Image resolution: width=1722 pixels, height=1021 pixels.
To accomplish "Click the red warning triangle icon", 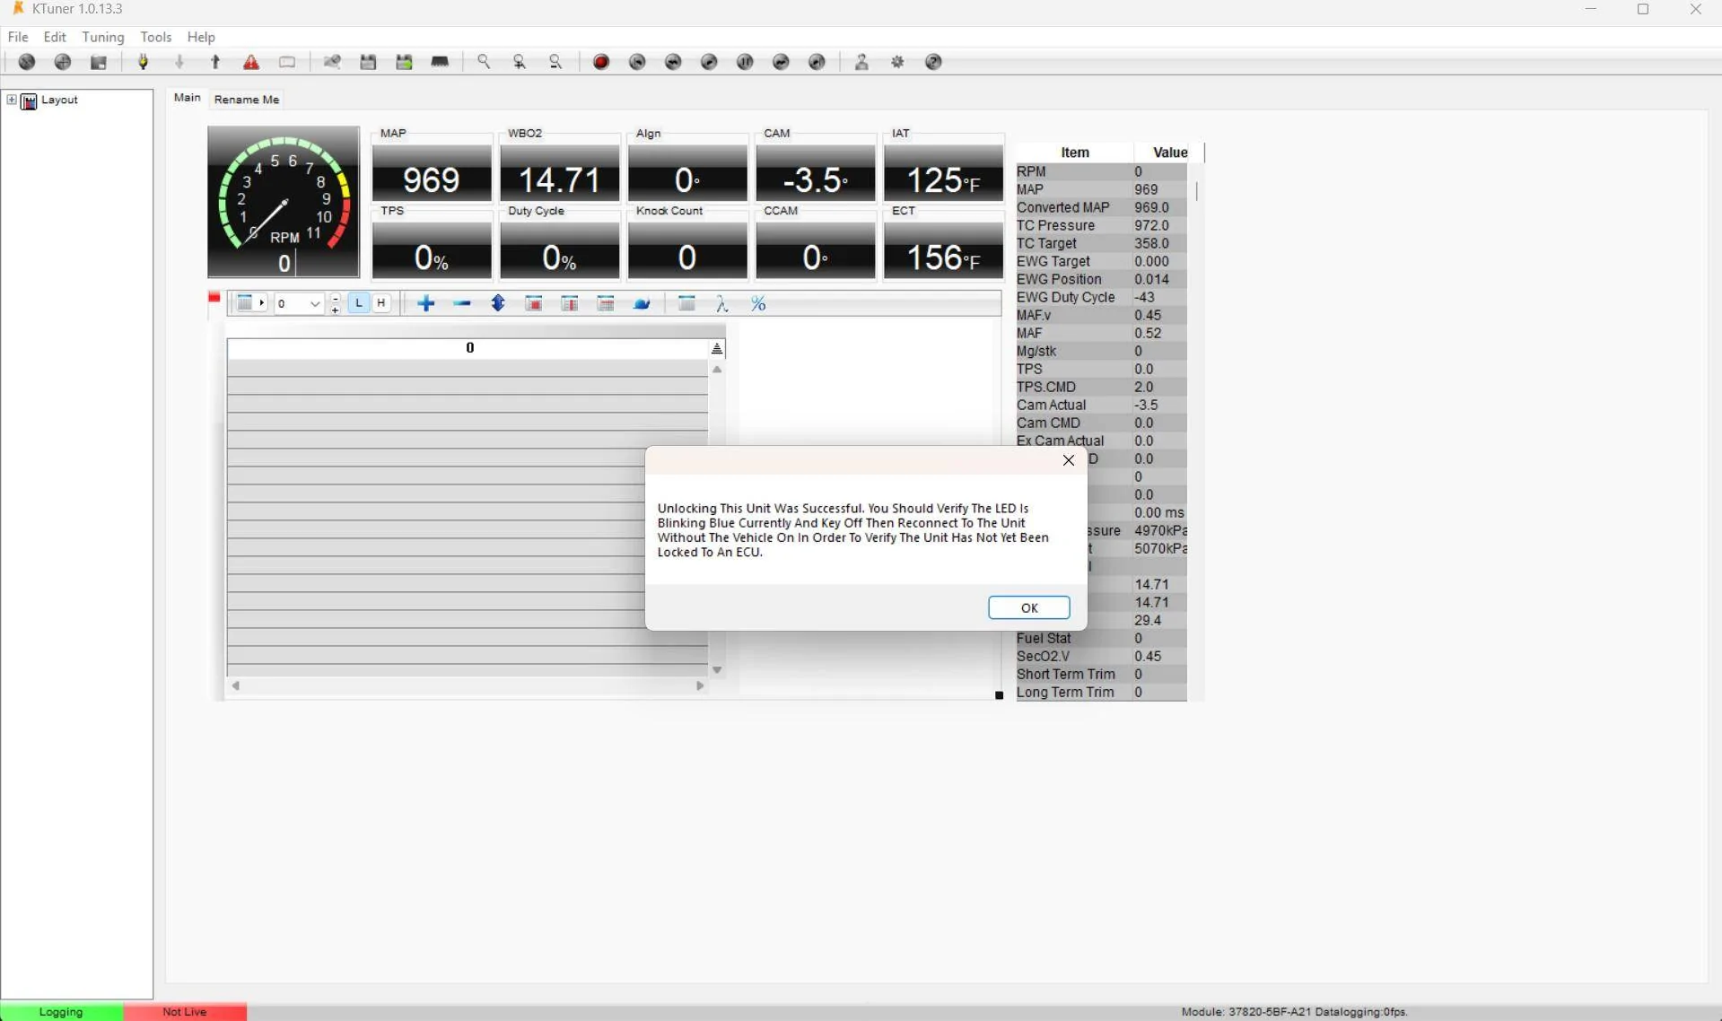I will 251,62.
